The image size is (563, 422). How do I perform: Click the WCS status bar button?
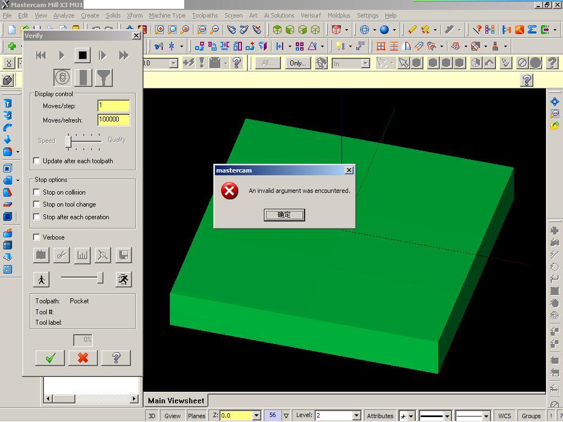[x=505, y=415]
